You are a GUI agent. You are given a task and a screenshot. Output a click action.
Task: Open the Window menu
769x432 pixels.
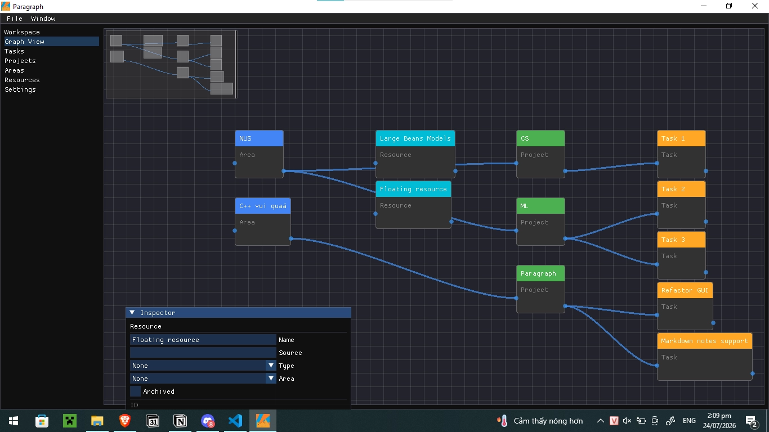(43, 19)
